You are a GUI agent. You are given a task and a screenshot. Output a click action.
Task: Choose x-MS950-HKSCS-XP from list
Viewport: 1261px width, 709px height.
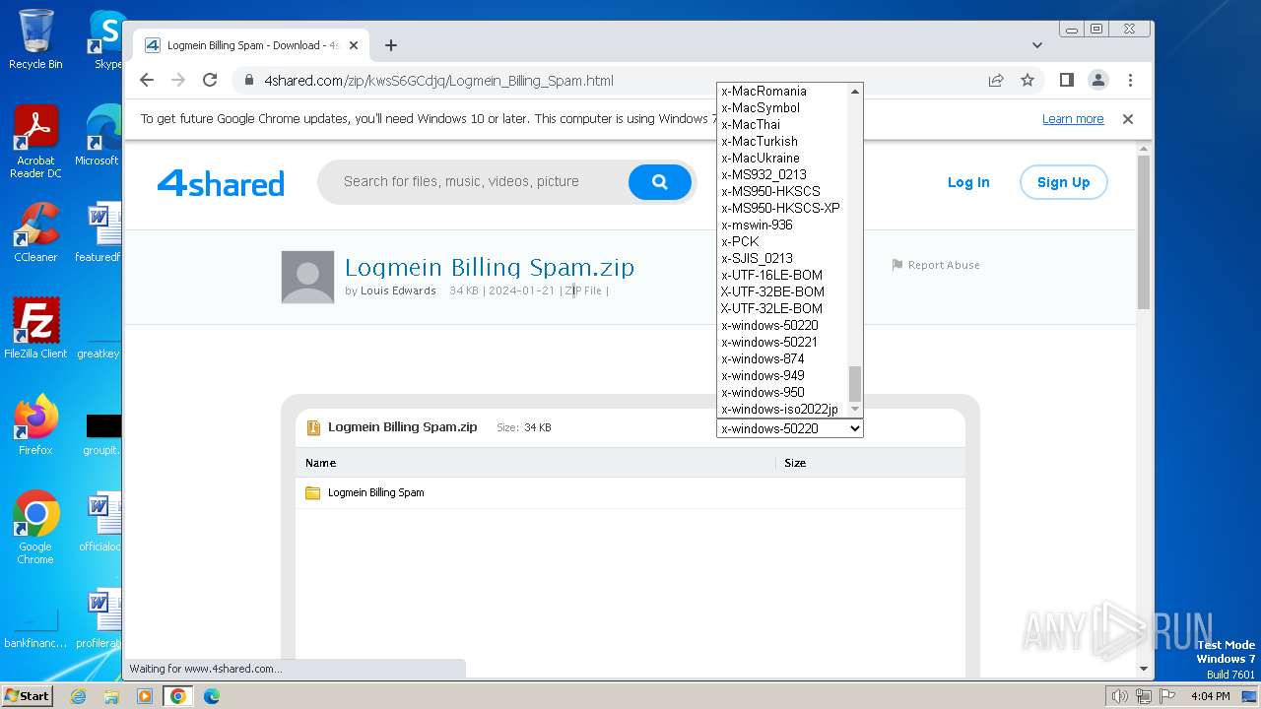(x=782, y=208)
